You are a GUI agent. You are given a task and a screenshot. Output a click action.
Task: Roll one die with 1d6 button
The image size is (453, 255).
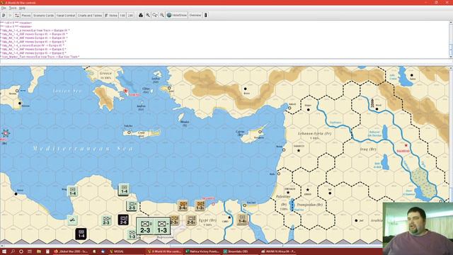tap(122, 16)
